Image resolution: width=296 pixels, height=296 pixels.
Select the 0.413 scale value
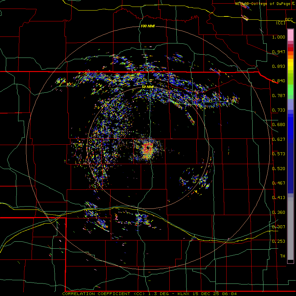point(279,198)
